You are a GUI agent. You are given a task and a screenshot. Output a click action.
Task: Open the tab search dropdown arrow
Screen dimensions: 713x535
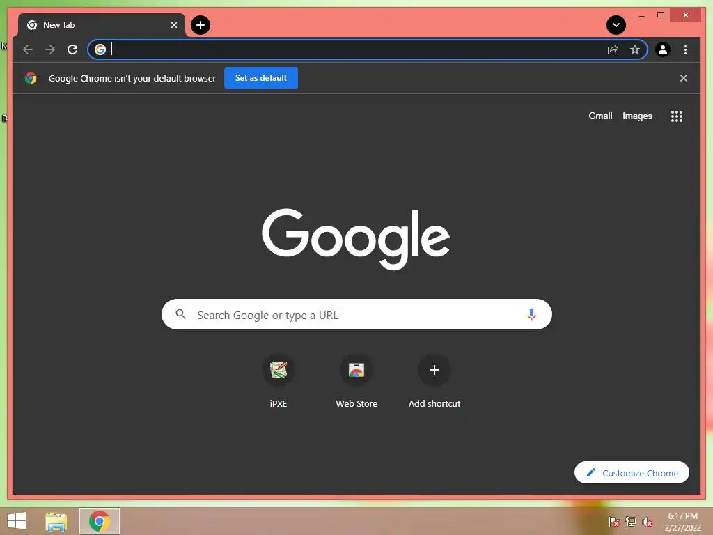click(x=616, y=25)
